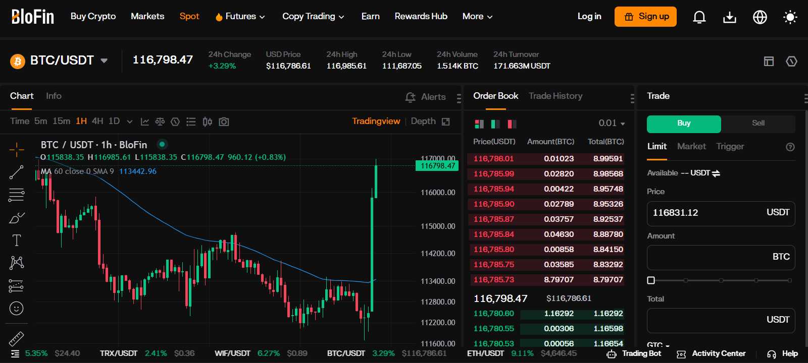
Task: Select the forecast and measurement tool
Action: pos(16,286)
